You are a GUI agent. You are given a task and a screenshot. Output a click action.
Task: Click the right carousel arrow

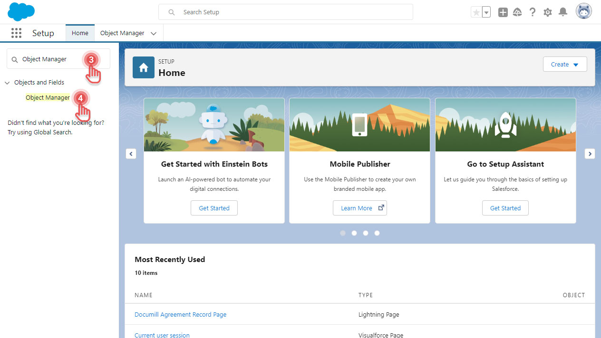(590, 153)
